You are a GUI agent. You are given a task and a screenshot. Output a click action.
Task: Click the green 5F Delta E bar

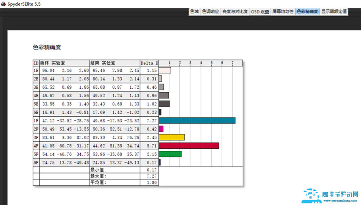pyautogui.click(x=170, y=154)
